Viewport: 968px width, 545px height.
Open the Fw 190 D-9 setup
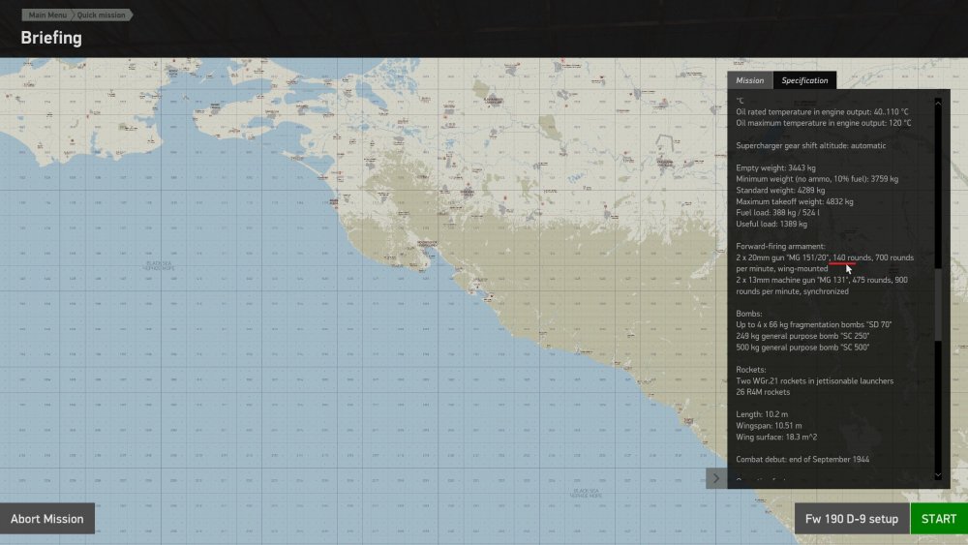[852, 519]
